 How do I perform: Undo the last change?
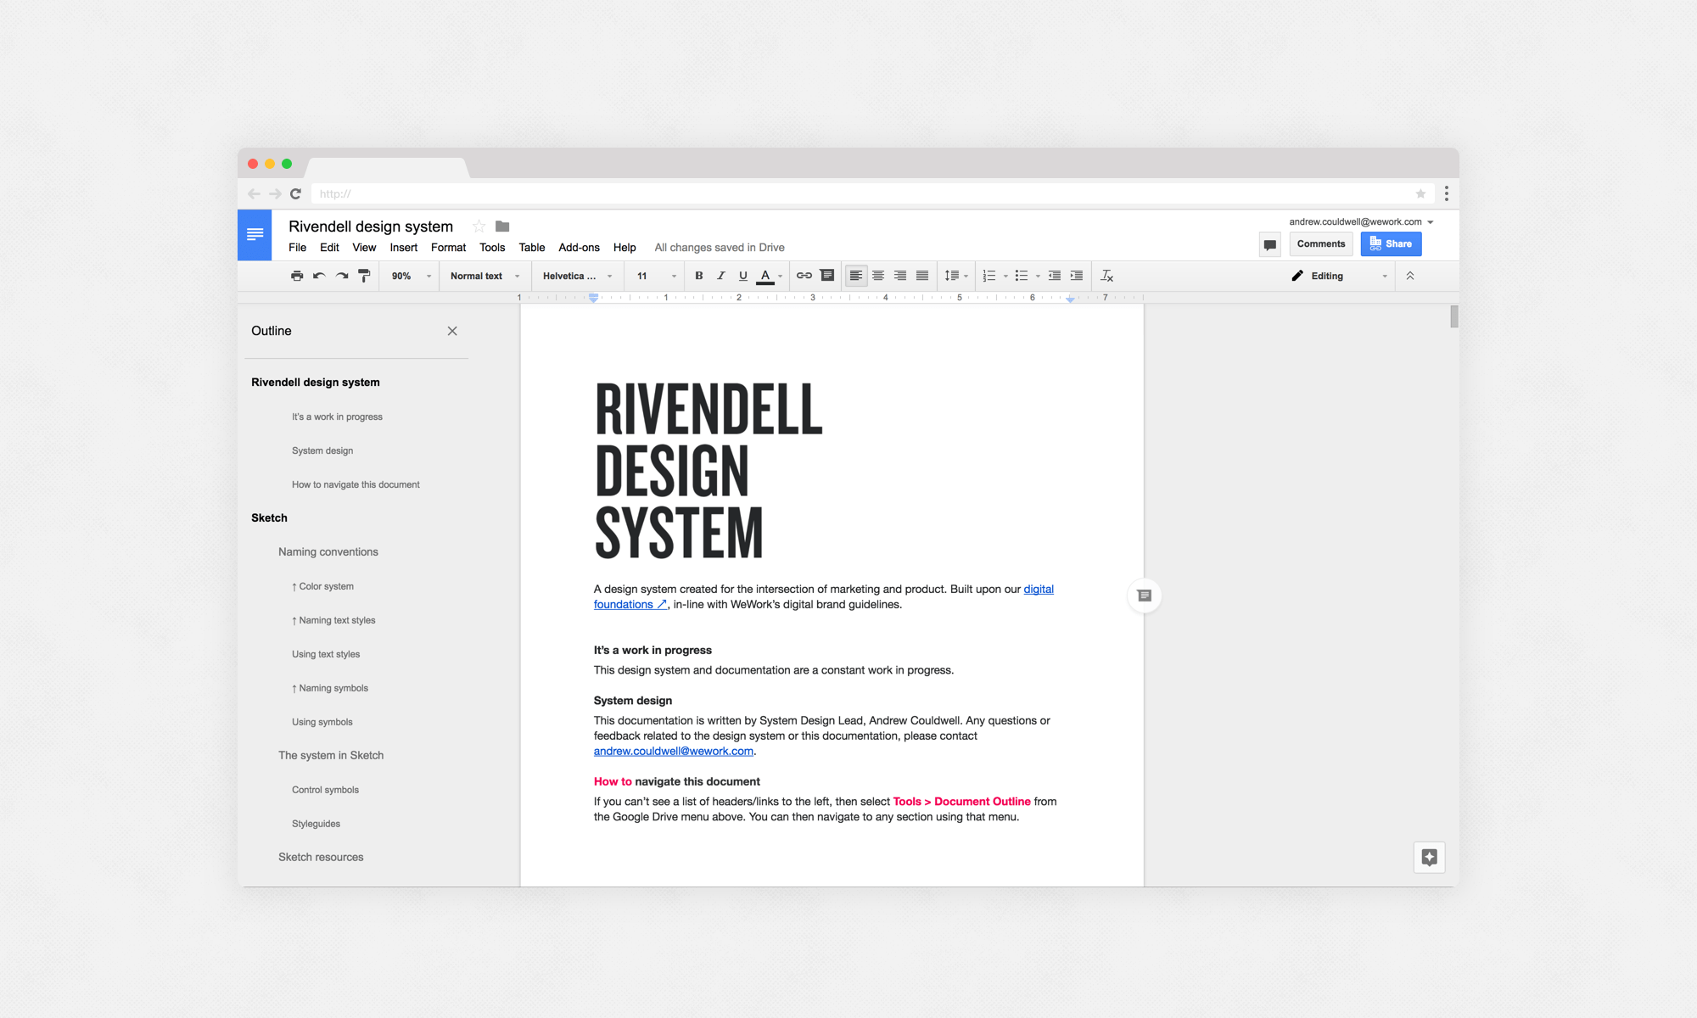click(319, 276)
